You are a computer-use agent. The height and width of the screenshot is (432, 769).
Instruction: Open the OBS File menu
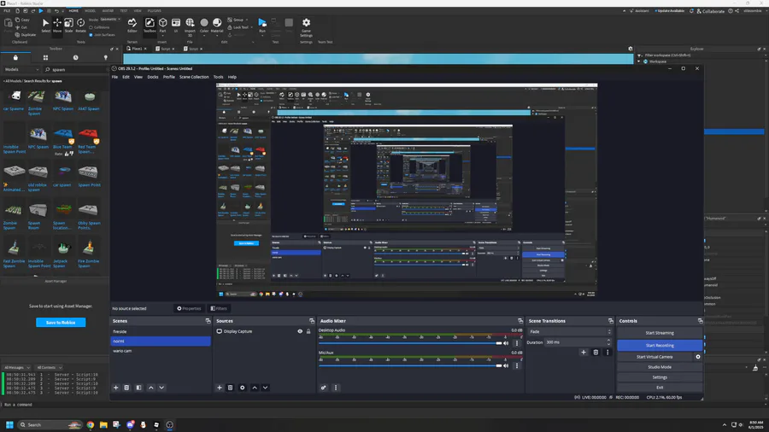click(114, 77)
